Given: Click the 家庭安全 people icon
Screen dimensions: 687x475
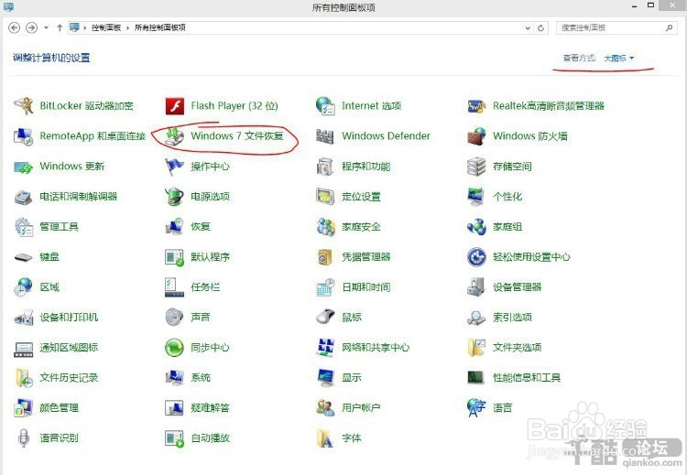Looking at the screenshot, I should [x=325, y=227].
